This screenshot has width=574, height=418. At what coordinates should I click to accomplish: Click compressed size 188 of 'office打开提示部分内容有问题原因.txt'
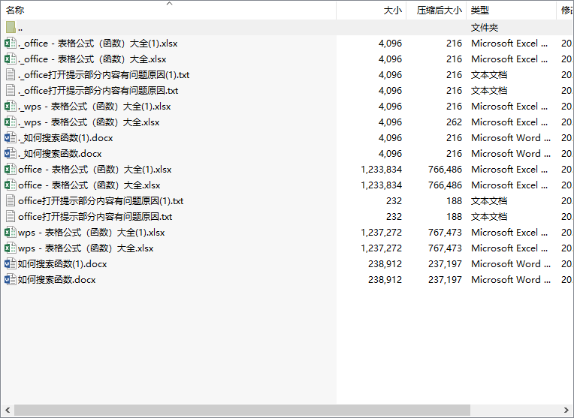click(x=454, y=216)
